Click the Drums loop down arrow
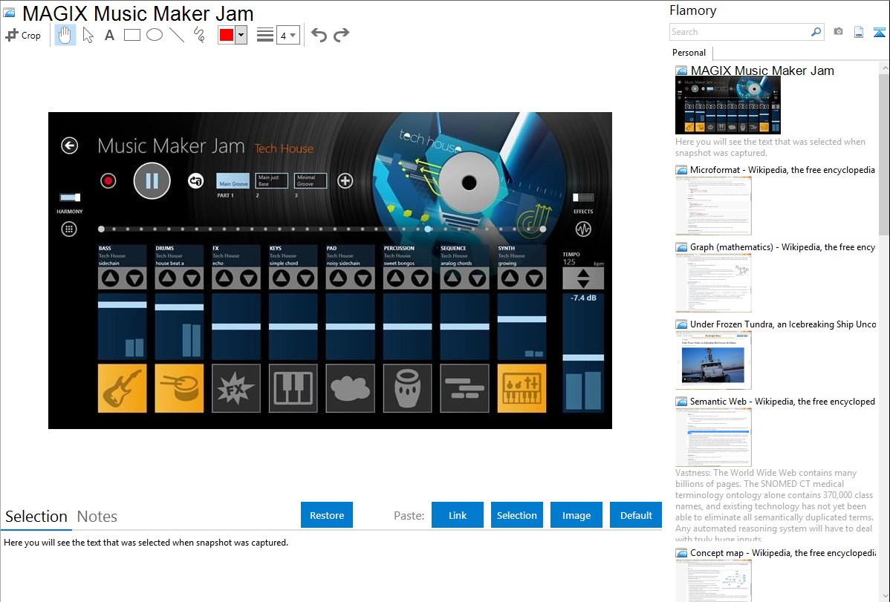Image resolution: width=890 pixels, height=602 pixels. click(192, 278)
